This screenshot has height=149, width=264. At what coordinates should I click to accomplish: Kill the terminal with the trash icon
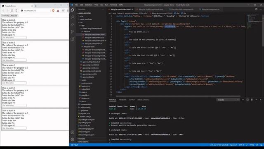click(252, 100)
